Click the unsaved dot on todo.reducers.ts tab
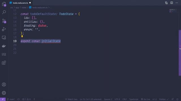The image size is (181, 101). [x=30, y=3]
